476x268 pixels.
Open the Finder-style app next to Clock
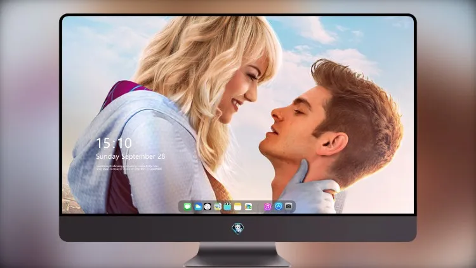pos(217,206)
